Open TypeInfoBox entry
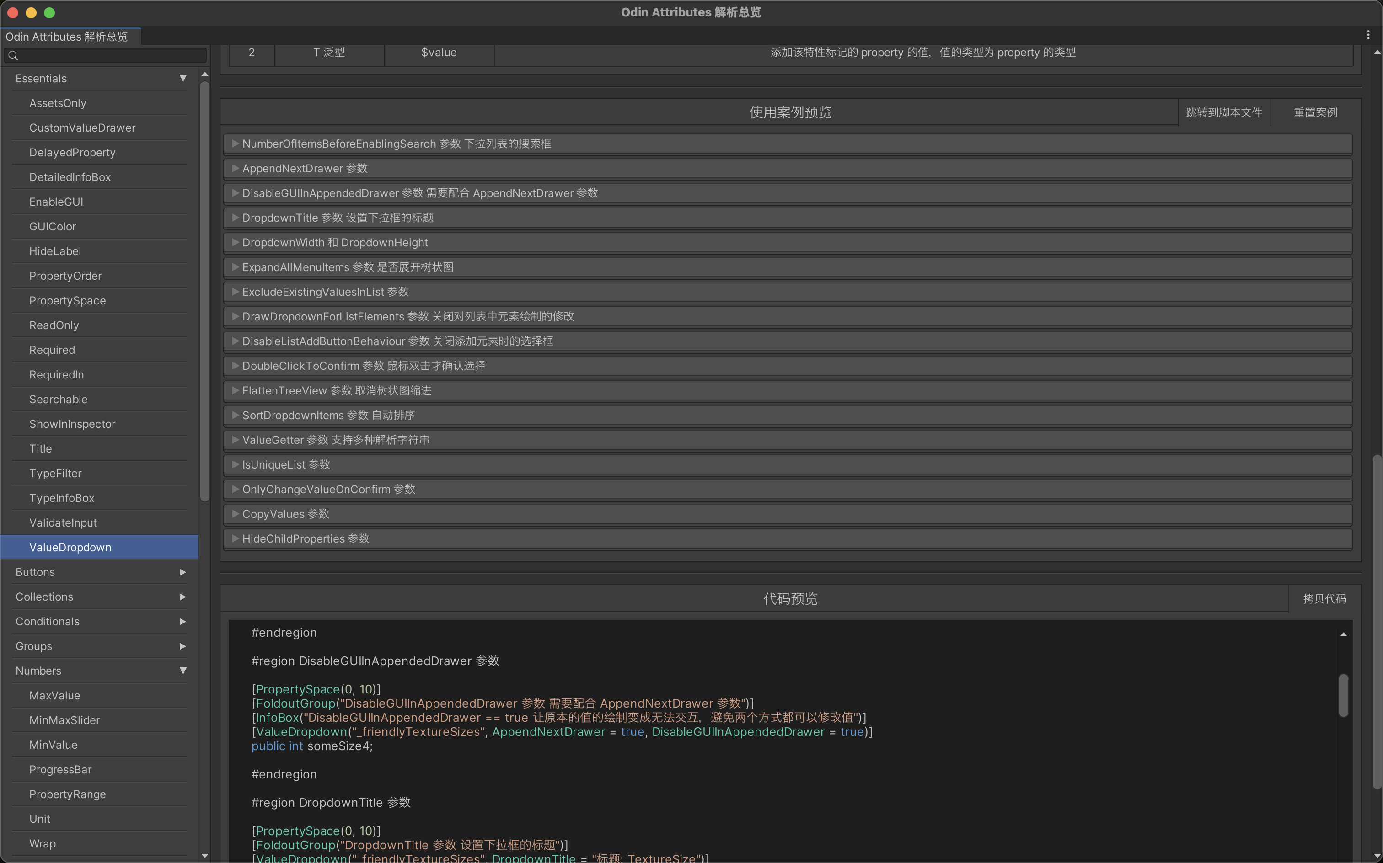 (x=99, y=498)
